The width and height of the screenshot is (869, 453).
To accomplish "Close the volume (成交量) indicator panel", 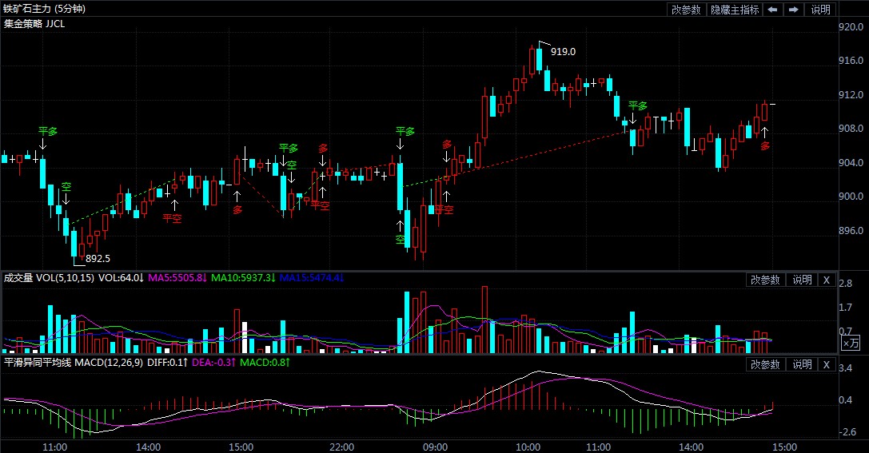I will [x=827, y=280].
